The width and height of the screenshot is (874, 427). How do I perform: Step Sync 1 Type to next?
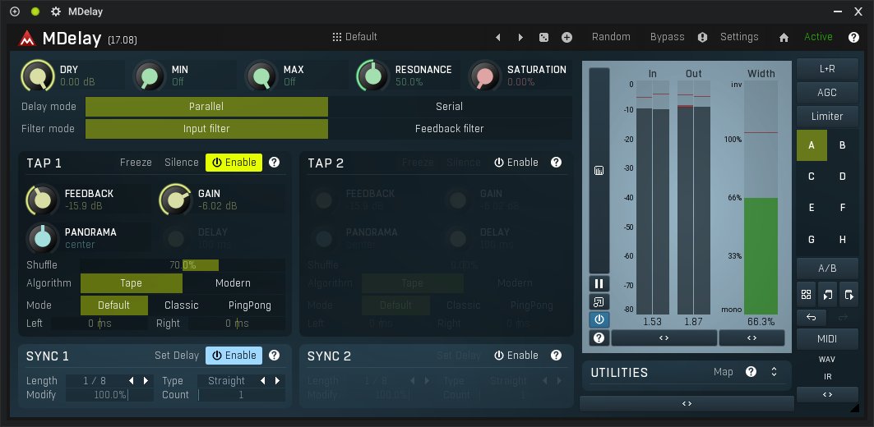tap(278, 381)
